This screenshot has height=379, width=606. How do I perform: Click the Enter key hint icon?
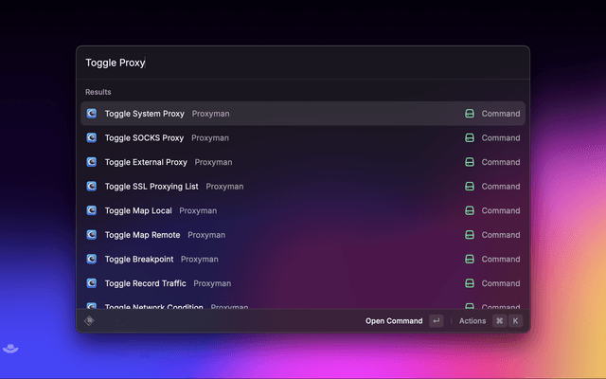(436, 321)
